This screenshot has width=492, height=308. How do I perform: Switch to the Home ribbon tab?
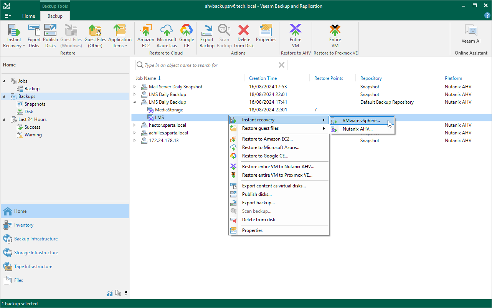point(28,16)
